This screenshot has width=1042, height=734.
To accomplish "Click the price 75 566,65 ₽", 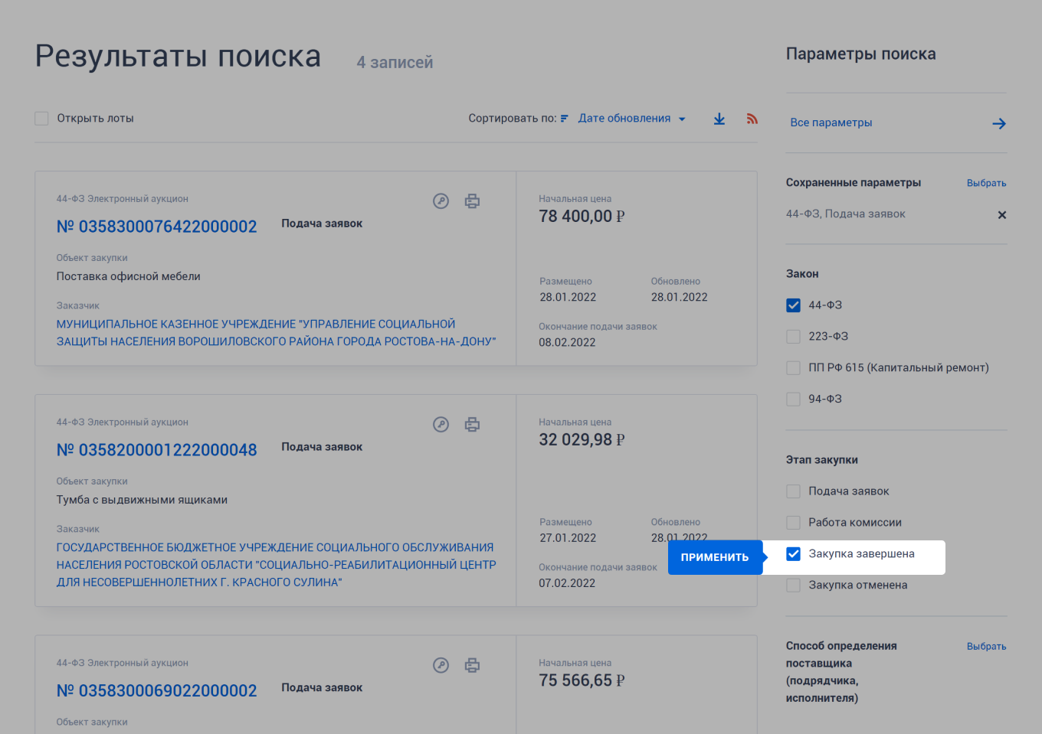I will click(582, 680).
